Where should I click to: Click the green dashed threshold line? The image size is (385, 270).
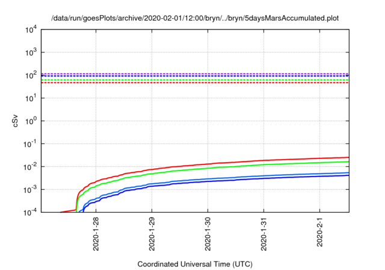point(195,80)
